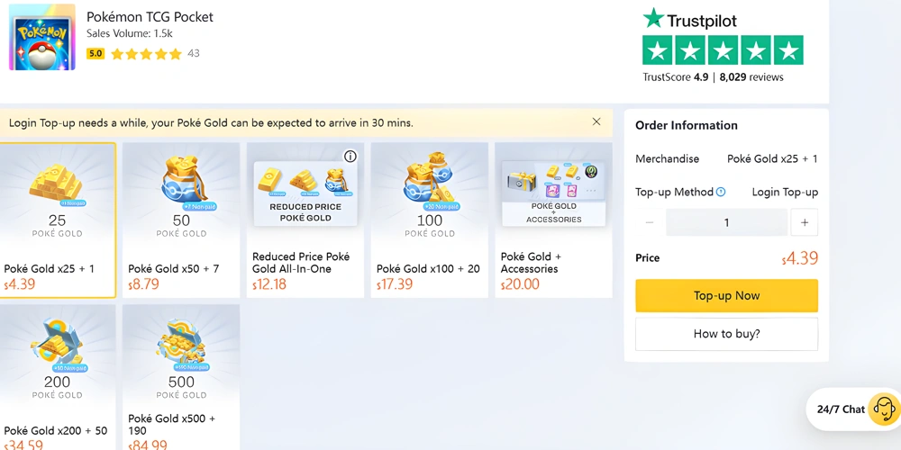Select the Poké Gold x500 + 190 pack
The width and height of the screenshot is (901, 450).
point(181,376)
